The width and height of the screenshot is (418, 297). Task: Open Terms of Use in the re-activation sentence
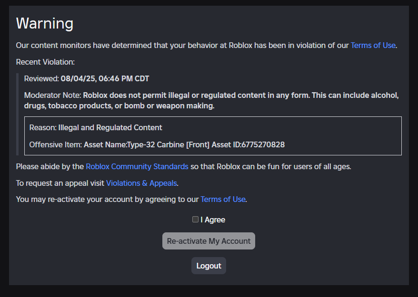coord(223,199)
